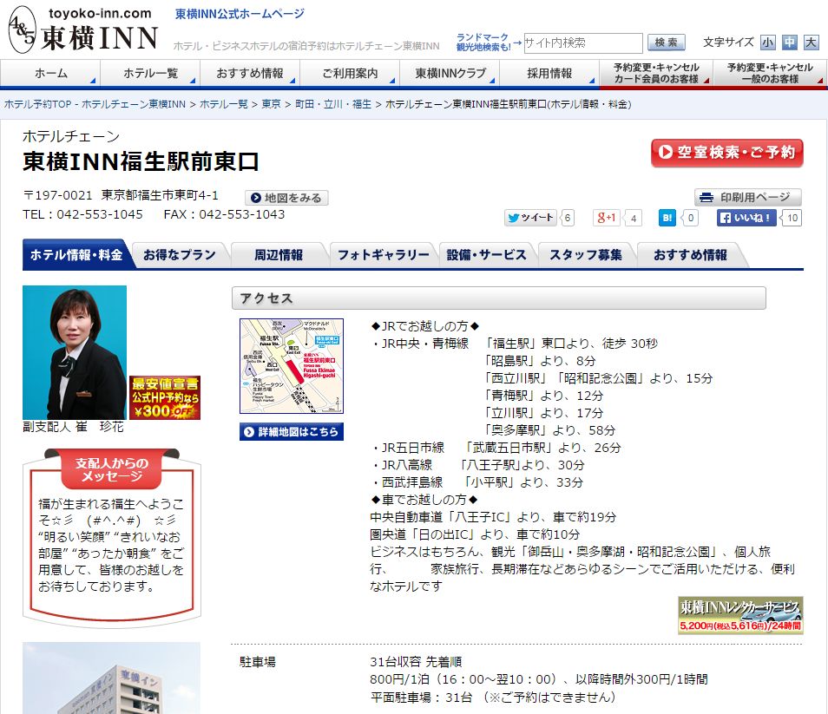
Task: Set font size to 大 (large)
Action: click(x=811, y=43)
